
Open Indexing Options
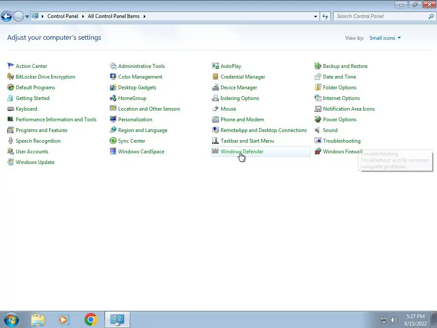240,98
